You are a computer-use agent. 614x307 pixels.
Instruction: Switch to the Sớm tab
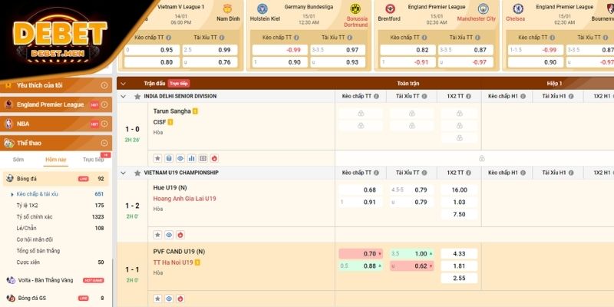tap(18, 160)
